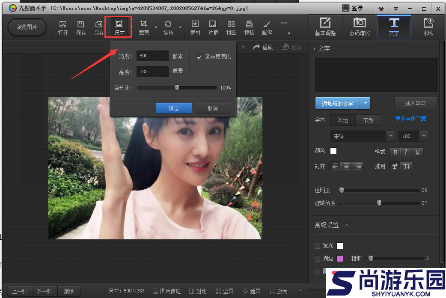Confirm resize with 确定 button
Screen dimensions: 446x298
[174, 108]
